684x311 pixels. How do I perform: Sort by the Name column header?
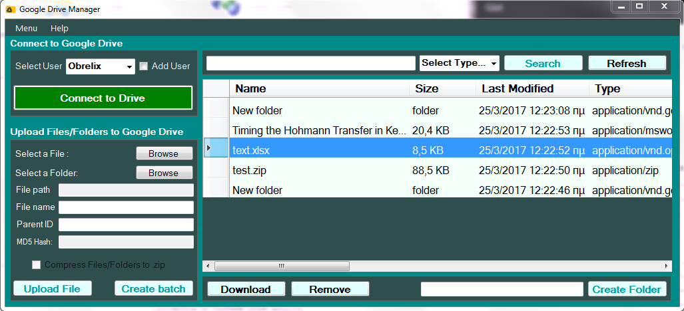tap(319, 89)
